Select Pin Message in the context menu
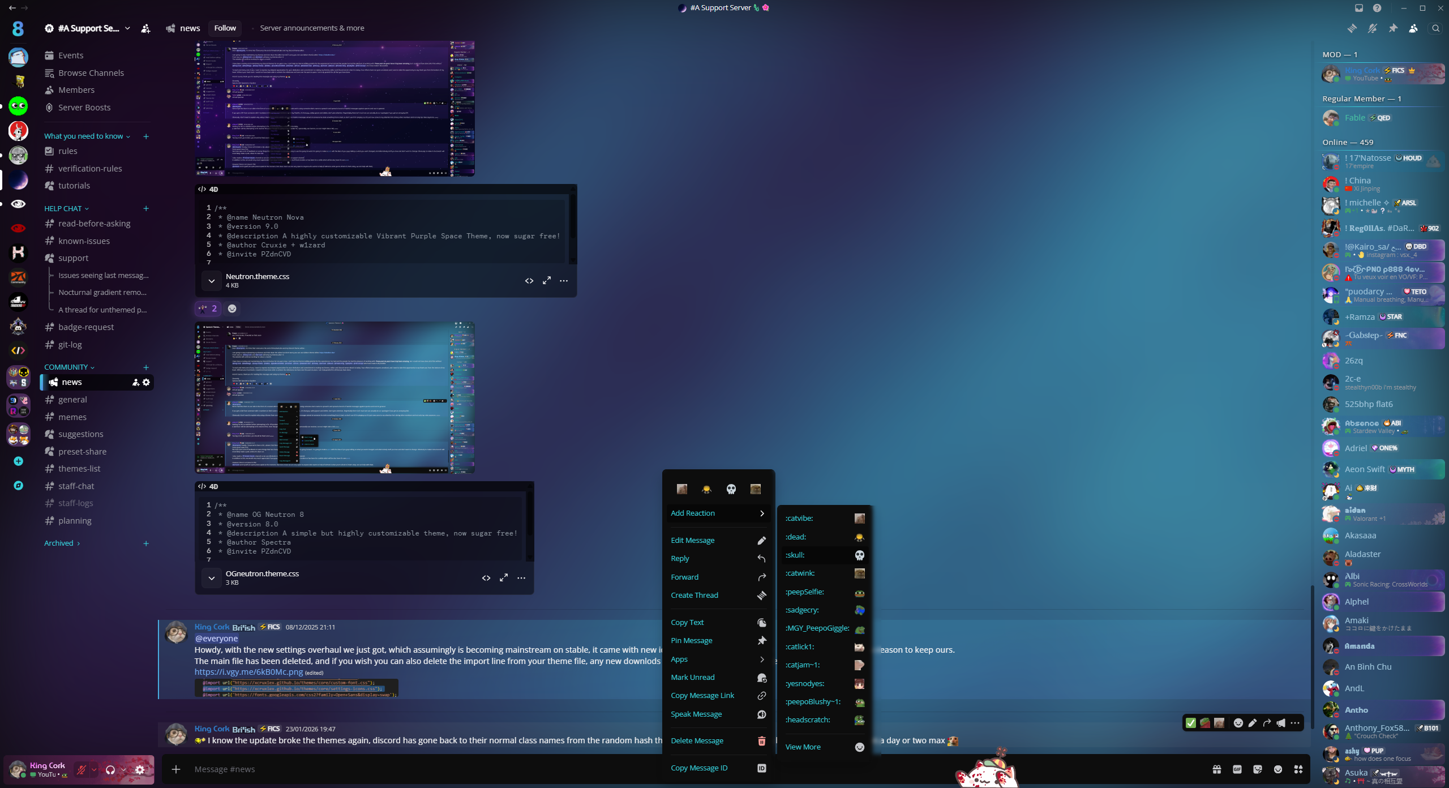Screen dimensions: 1449x788 pyautogui.click(x=691, y=641)
